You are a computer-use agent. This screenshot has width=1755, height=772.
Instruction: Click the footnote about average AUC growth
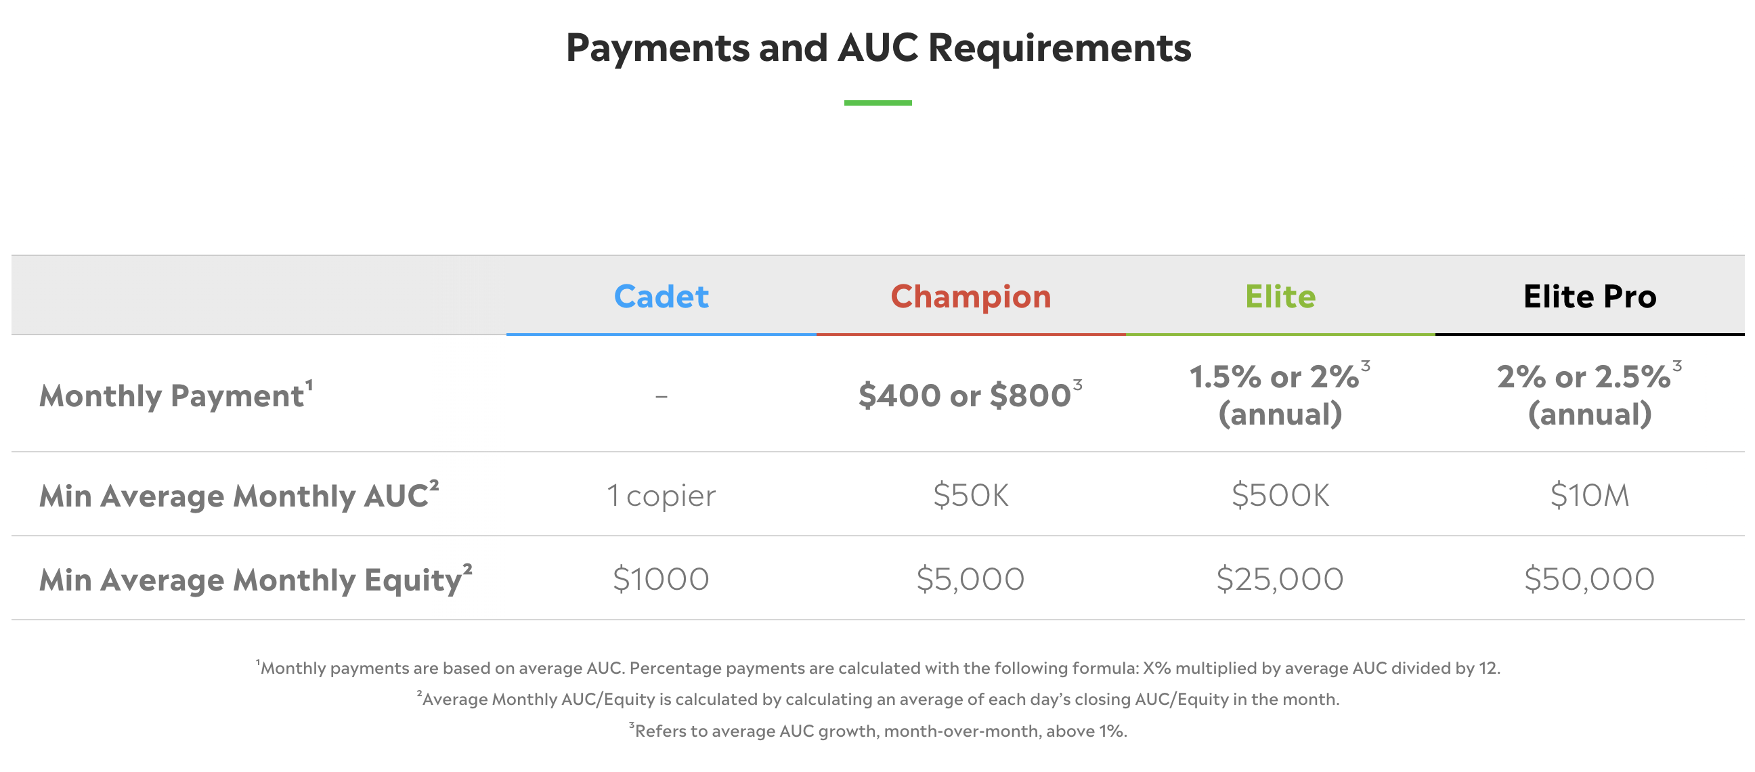[x=878, y=731]
